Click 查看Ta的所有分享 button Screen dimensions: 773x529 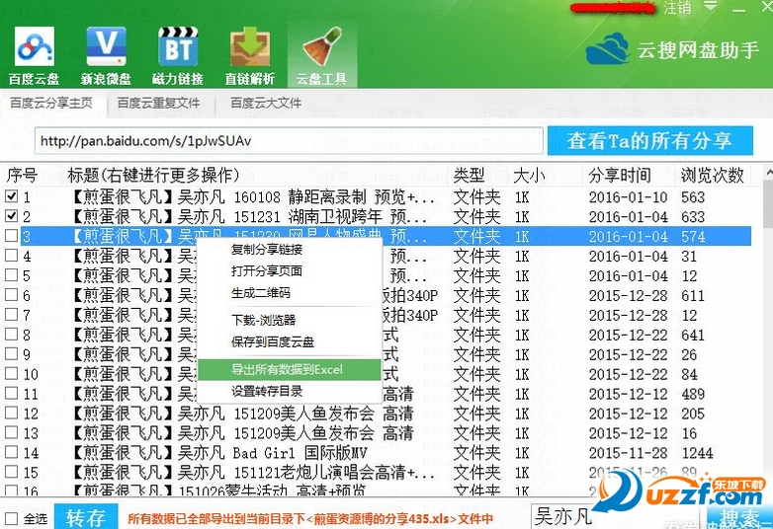click(649, 141)
